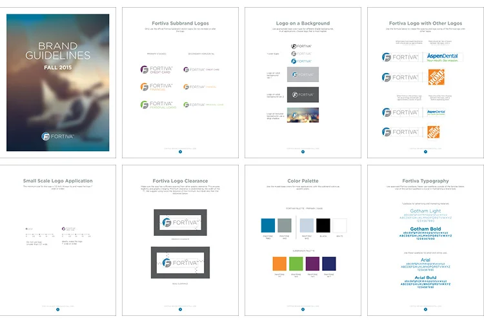Click the 'Fortiva Logo with Other Logos' heading

click(x=425, y=23)
